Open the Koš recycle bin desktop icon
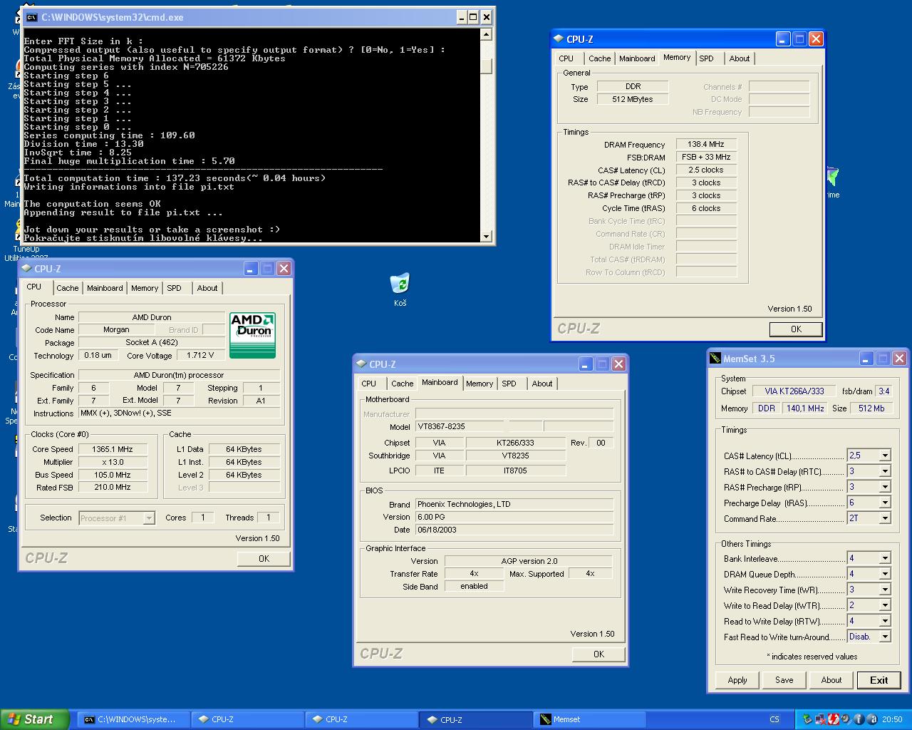This screenshot has width=912, height=730. [x=400, y=290]
